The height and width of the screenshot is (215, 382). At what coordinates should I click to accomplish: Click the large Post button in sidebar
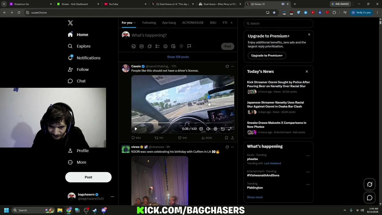(88, 177)
